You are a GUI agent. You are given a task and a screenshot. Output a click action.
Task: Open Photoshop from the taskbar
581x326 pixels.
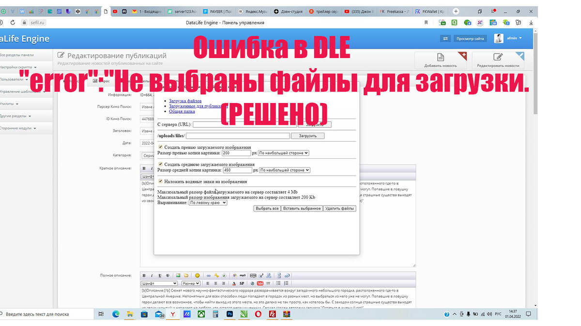pos(229,314)
